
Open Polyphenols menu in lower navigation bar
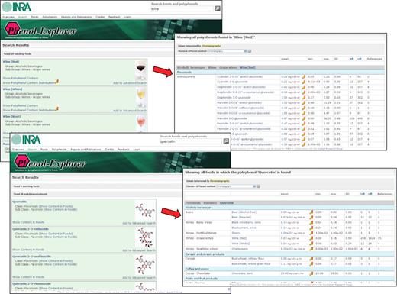coord(60,150)
